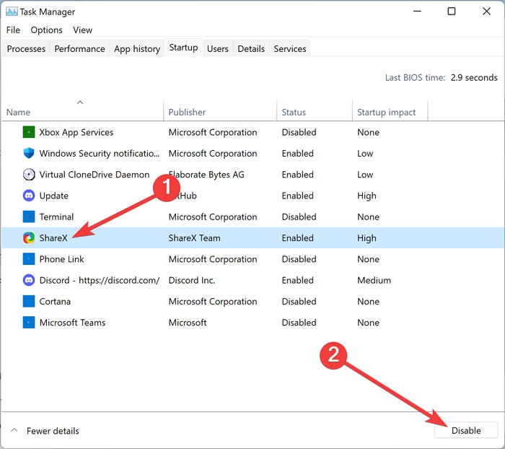Image resolution: width=505 pixels, height=449 pixels.
Task: Click the Phone Link tile icon
Action: click(29, 259)
